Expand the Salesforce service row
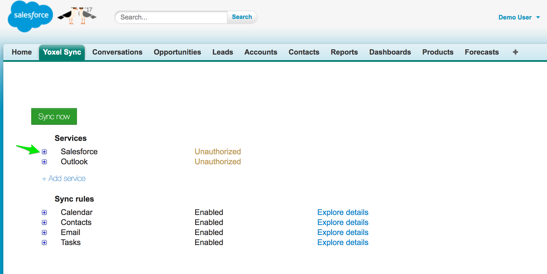The height and width of the screenshot is (274, 547). pos(44,152)
